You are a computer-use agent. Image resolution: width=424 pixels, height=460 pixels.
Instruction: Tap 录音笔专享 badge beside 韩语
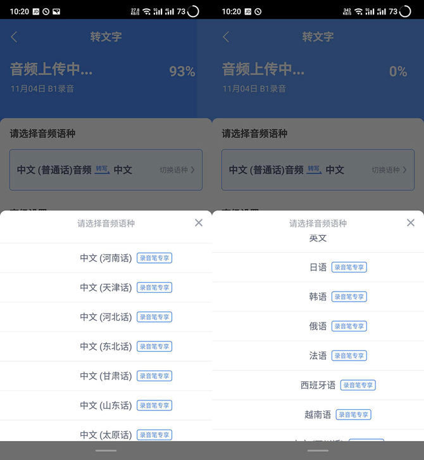tap(349, 297)
